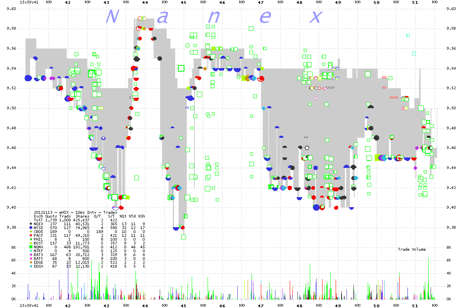Select the NQNX shares value 192,701
The width and height of the screenshot is (463, 308).
(x=81, y=246)
